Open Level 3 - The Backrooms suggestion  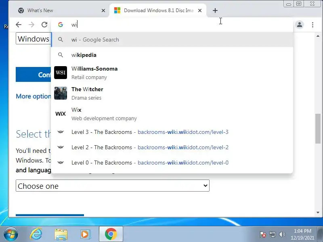(x=172, y=132)
